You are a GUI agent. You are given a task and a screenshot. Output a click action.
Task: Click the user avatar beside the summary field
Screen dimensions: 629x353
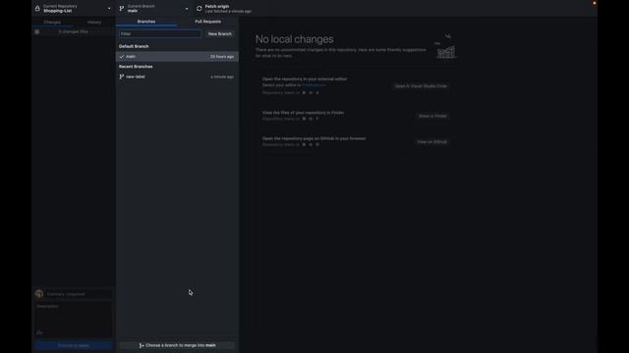[39, 294]
